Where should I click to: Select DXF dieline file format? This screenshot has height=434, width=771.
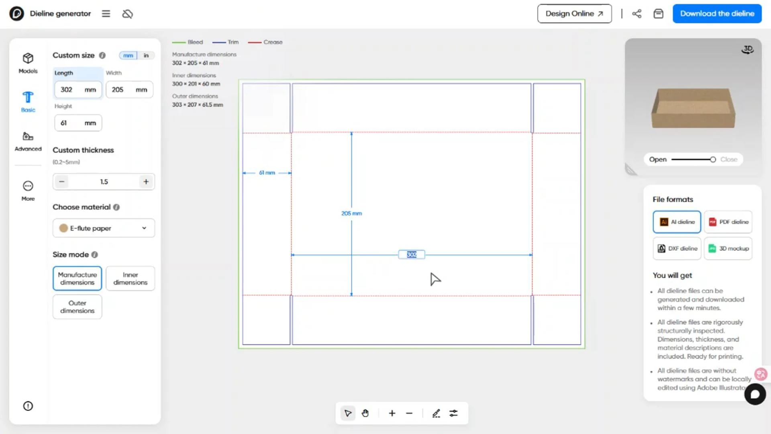(677, 249)
